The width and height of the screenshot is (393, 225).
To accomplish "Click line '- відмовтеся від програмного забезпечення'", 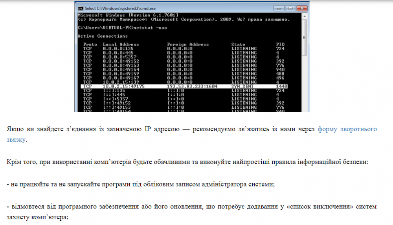I will click(x=192, y=212).
